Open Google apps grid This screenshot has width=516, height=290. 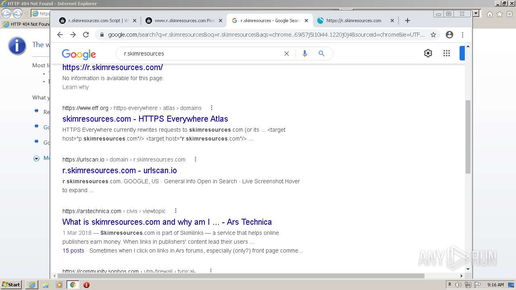pos(447,53)
